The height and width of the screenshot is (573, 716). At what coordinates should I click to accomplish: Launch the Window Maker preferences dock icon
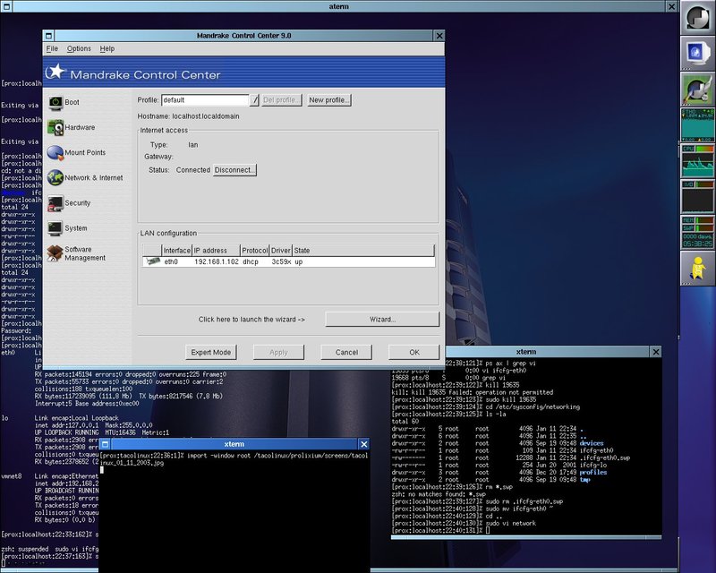[x=697, y=90]
